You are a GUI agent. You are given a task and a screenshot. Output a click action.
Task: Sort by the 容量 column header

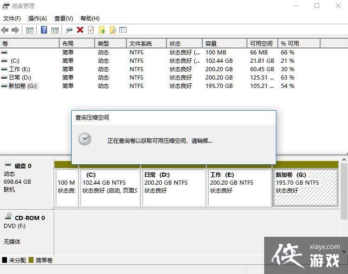225,43
